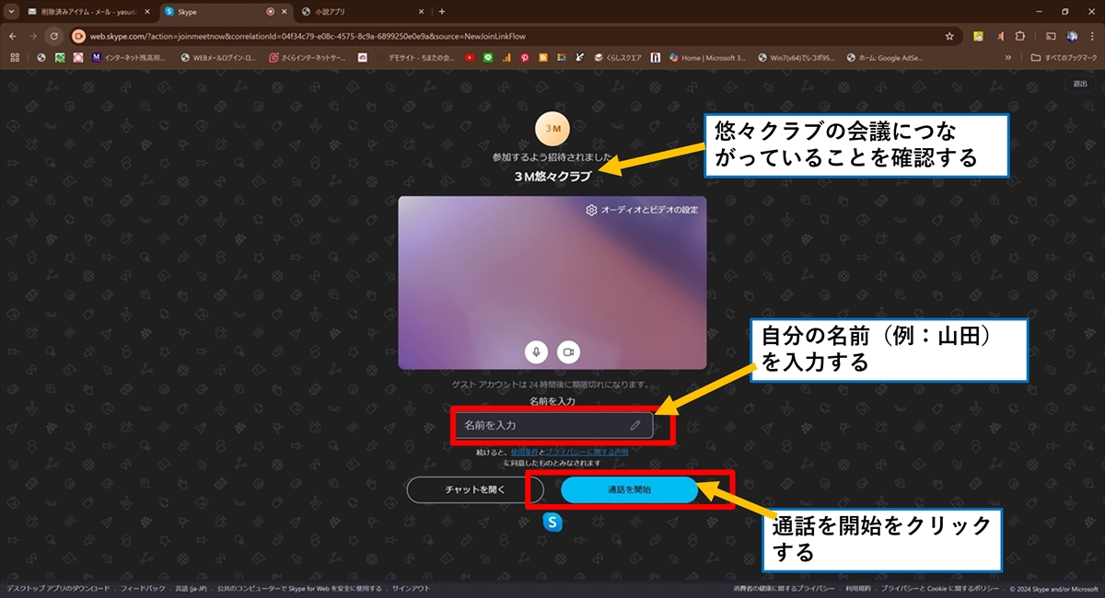The height and width of the screenshot is (598, 1105).
Task: Click the 退出 button at top right
Action: coord(1079,84)
